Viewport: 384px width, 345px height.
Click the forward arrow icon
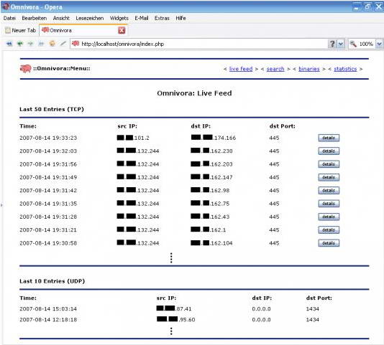(30, 44)
